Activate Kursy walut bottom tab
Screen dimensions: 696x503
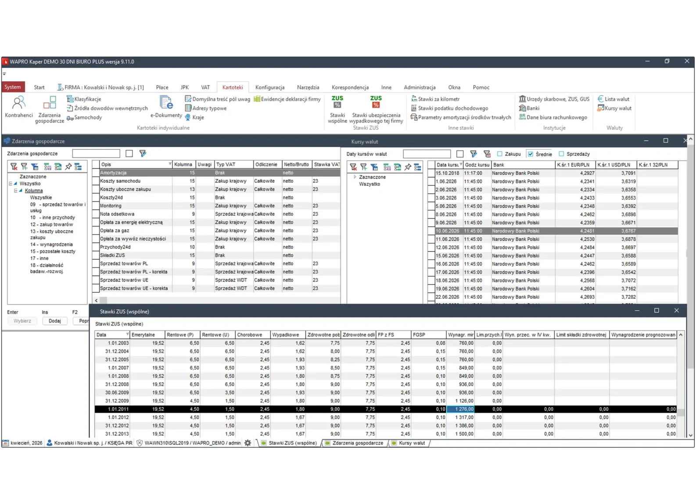point(409,443)
